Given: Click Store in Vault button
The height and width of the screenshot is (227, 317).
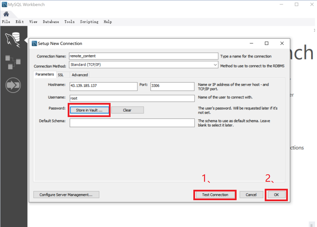Looking at the screenshot, I should pos(89,110).
